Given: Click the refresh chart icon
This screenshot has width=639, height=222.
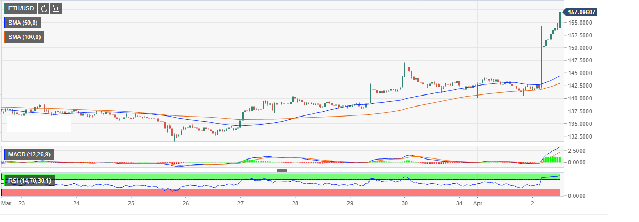Looking at the screenshot, I should [44, 8].
